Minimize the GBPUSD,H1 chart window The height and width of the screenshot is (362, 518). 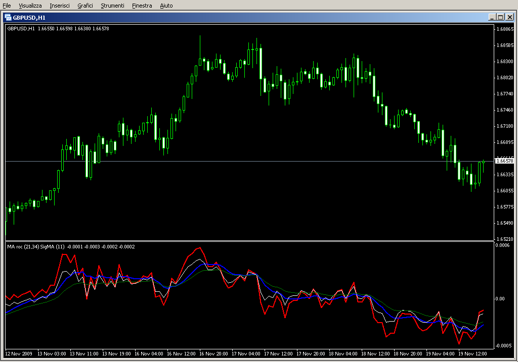click(x=492, y=17)
